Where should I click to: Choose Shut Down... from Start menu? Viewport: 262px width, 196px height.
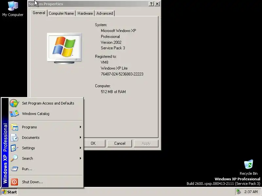(46, 182)
